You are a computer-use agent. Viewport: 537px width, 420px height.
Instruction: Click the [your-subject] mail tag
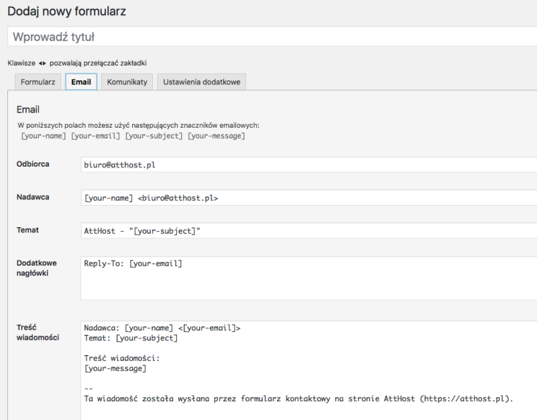pos(154,136)
